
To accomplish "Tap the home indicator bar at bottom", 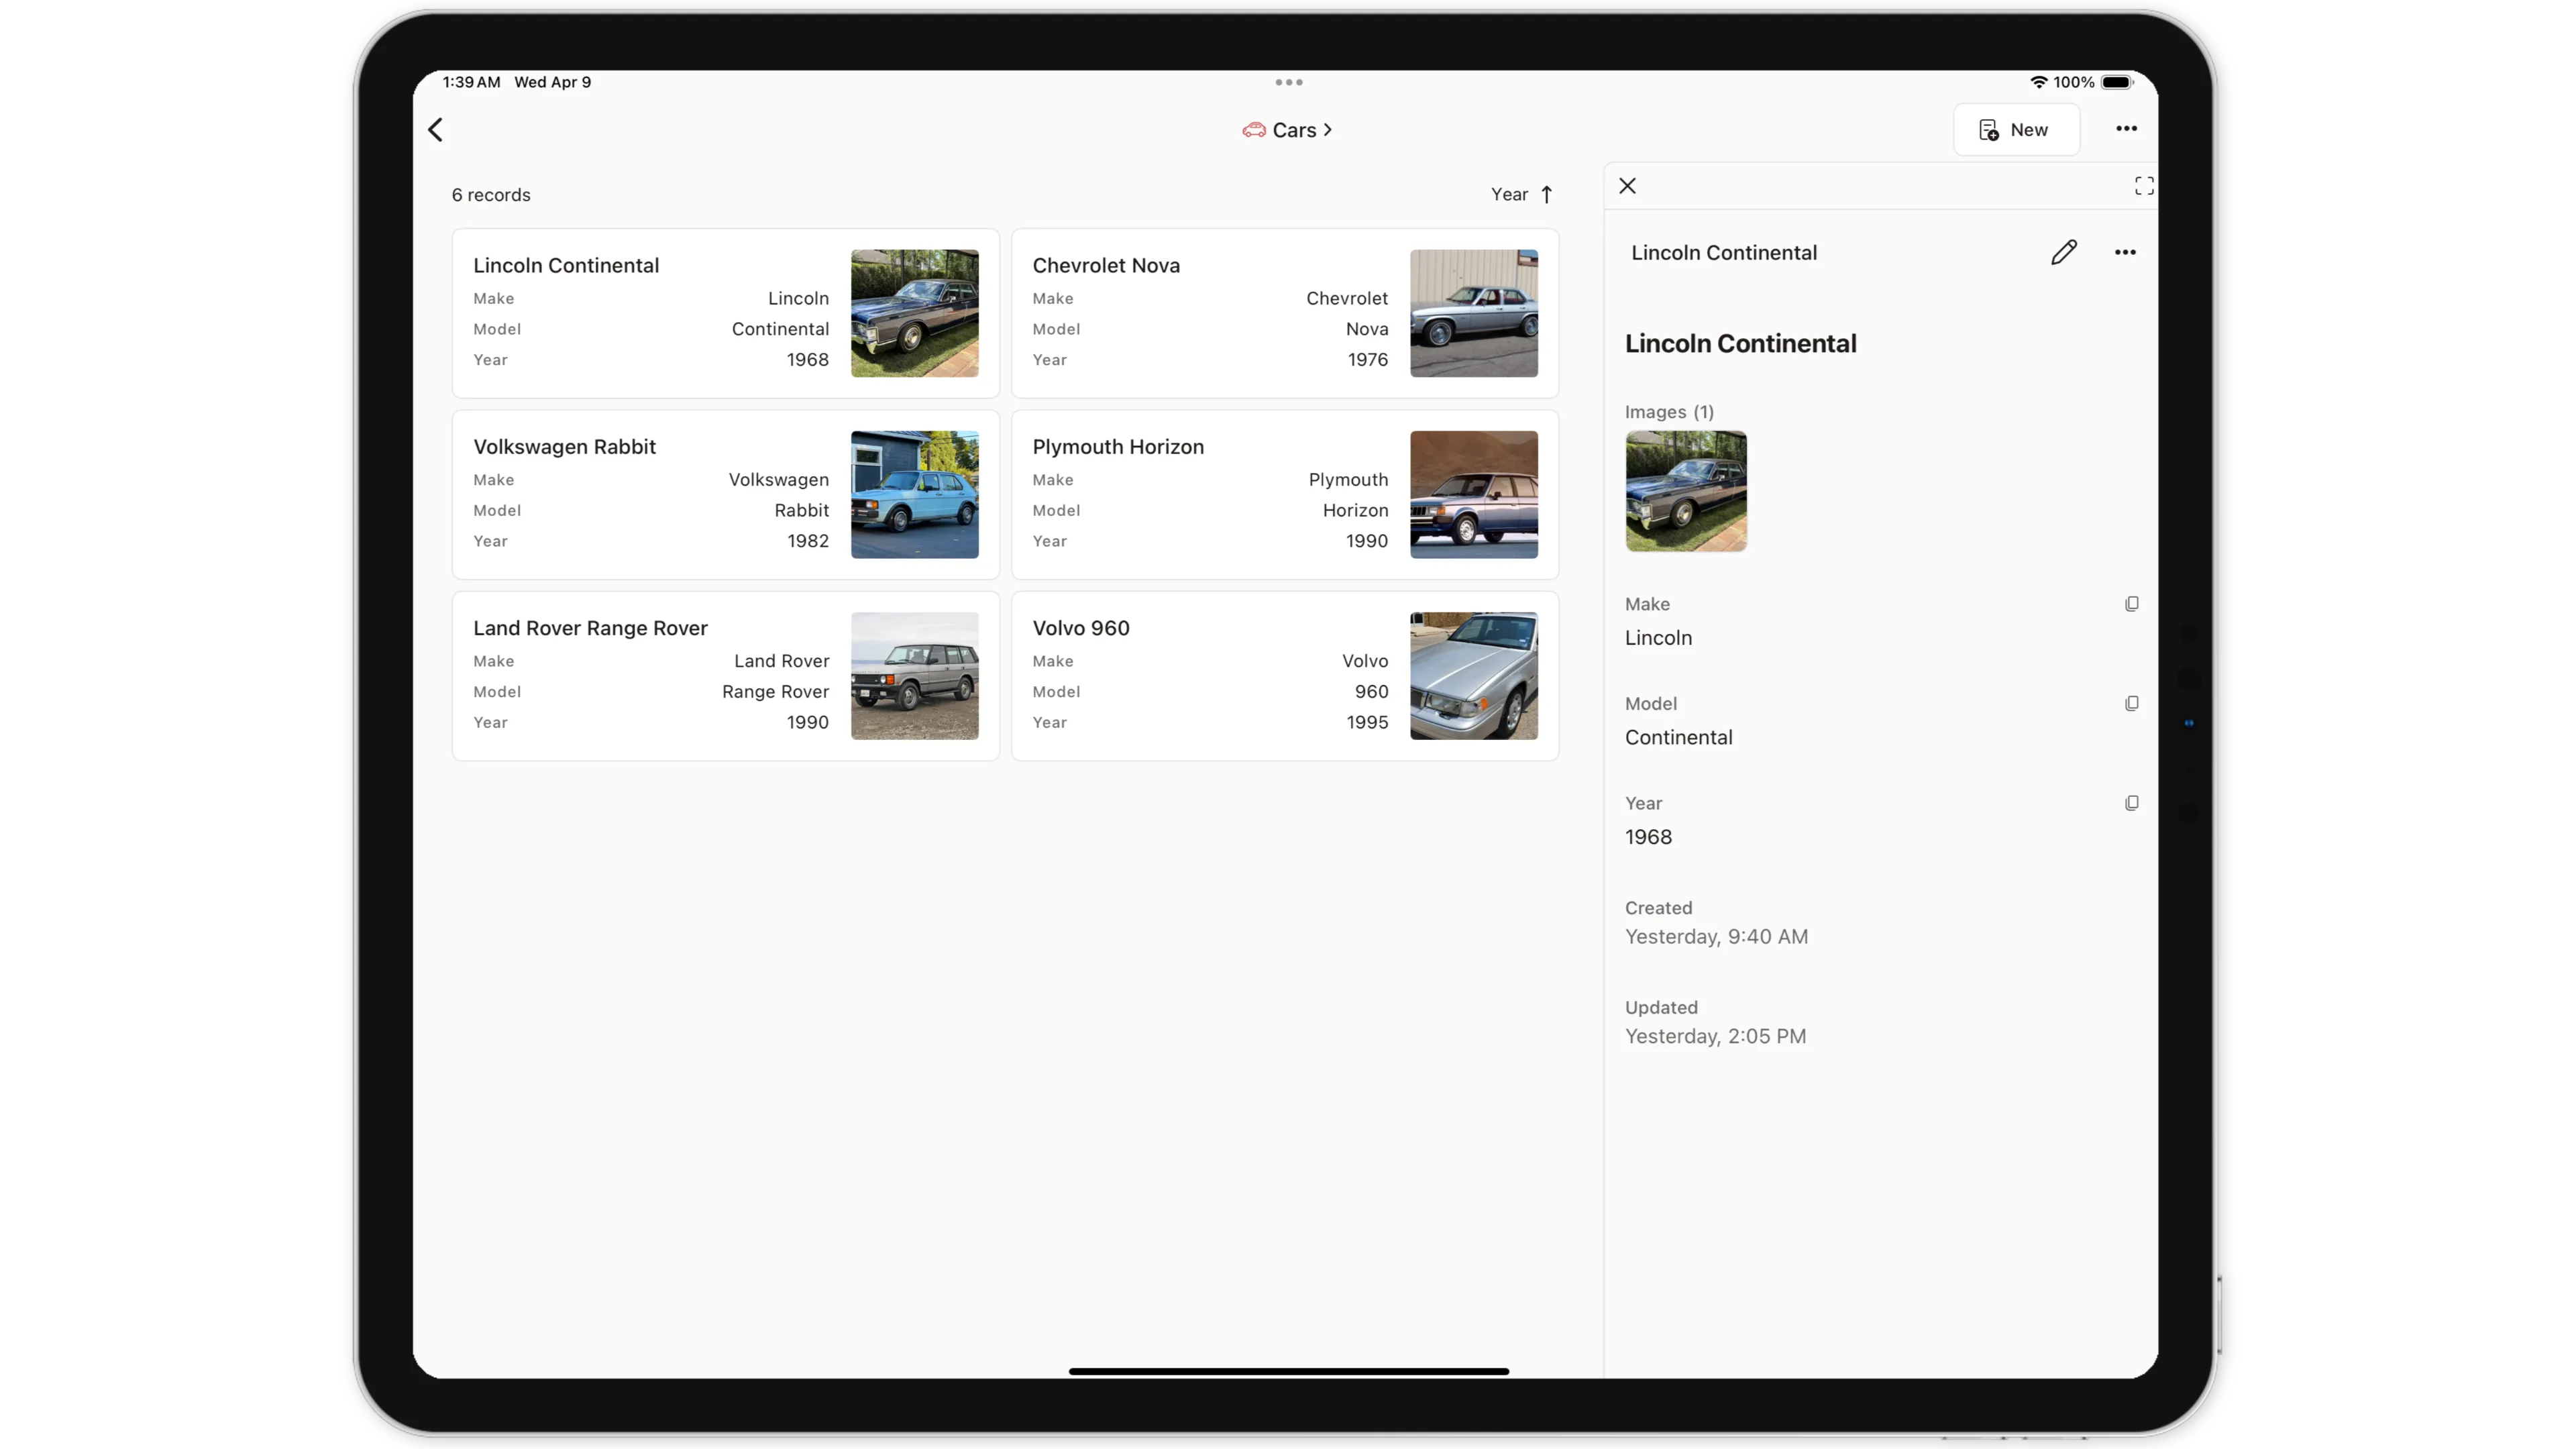I will (1288, 1371).
